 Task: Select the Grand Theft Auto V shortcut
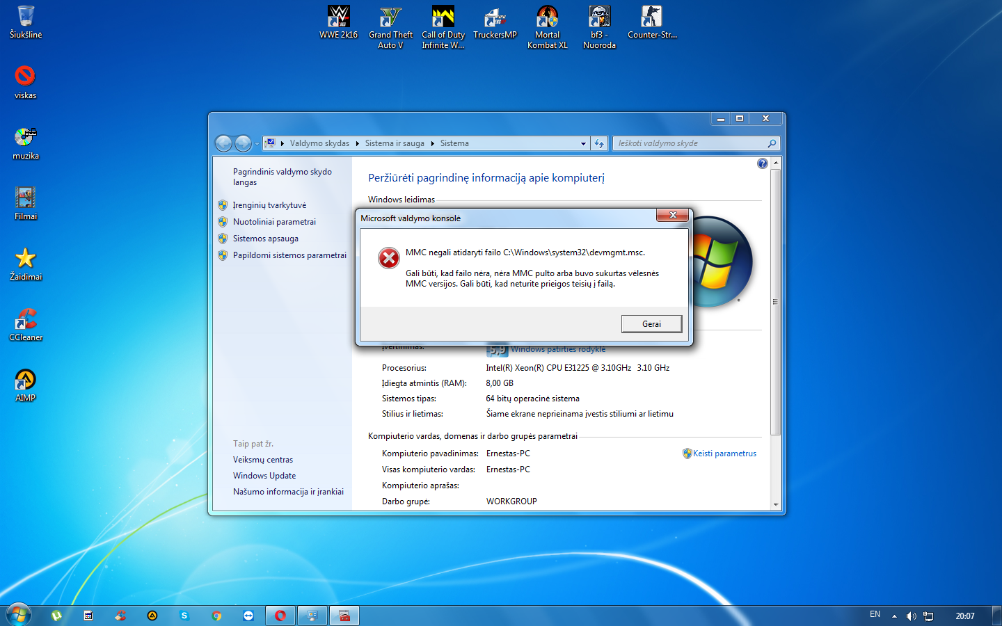click(x=390, y=27)
